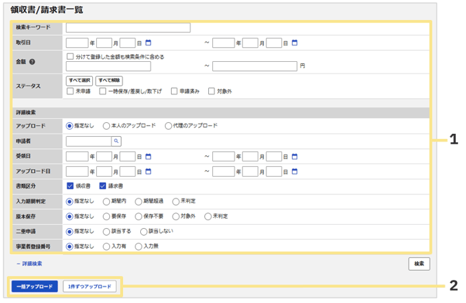Select 入力有 for 事業者登録番号
The height and width of the screenshot is (303, 466).
(x=107, y=247)
